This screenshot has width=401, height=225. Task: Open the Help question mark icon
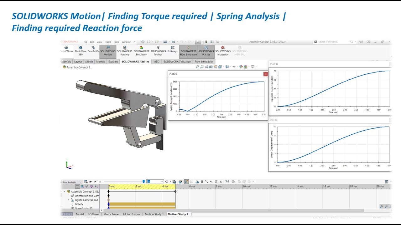click(x=368, y=42)
